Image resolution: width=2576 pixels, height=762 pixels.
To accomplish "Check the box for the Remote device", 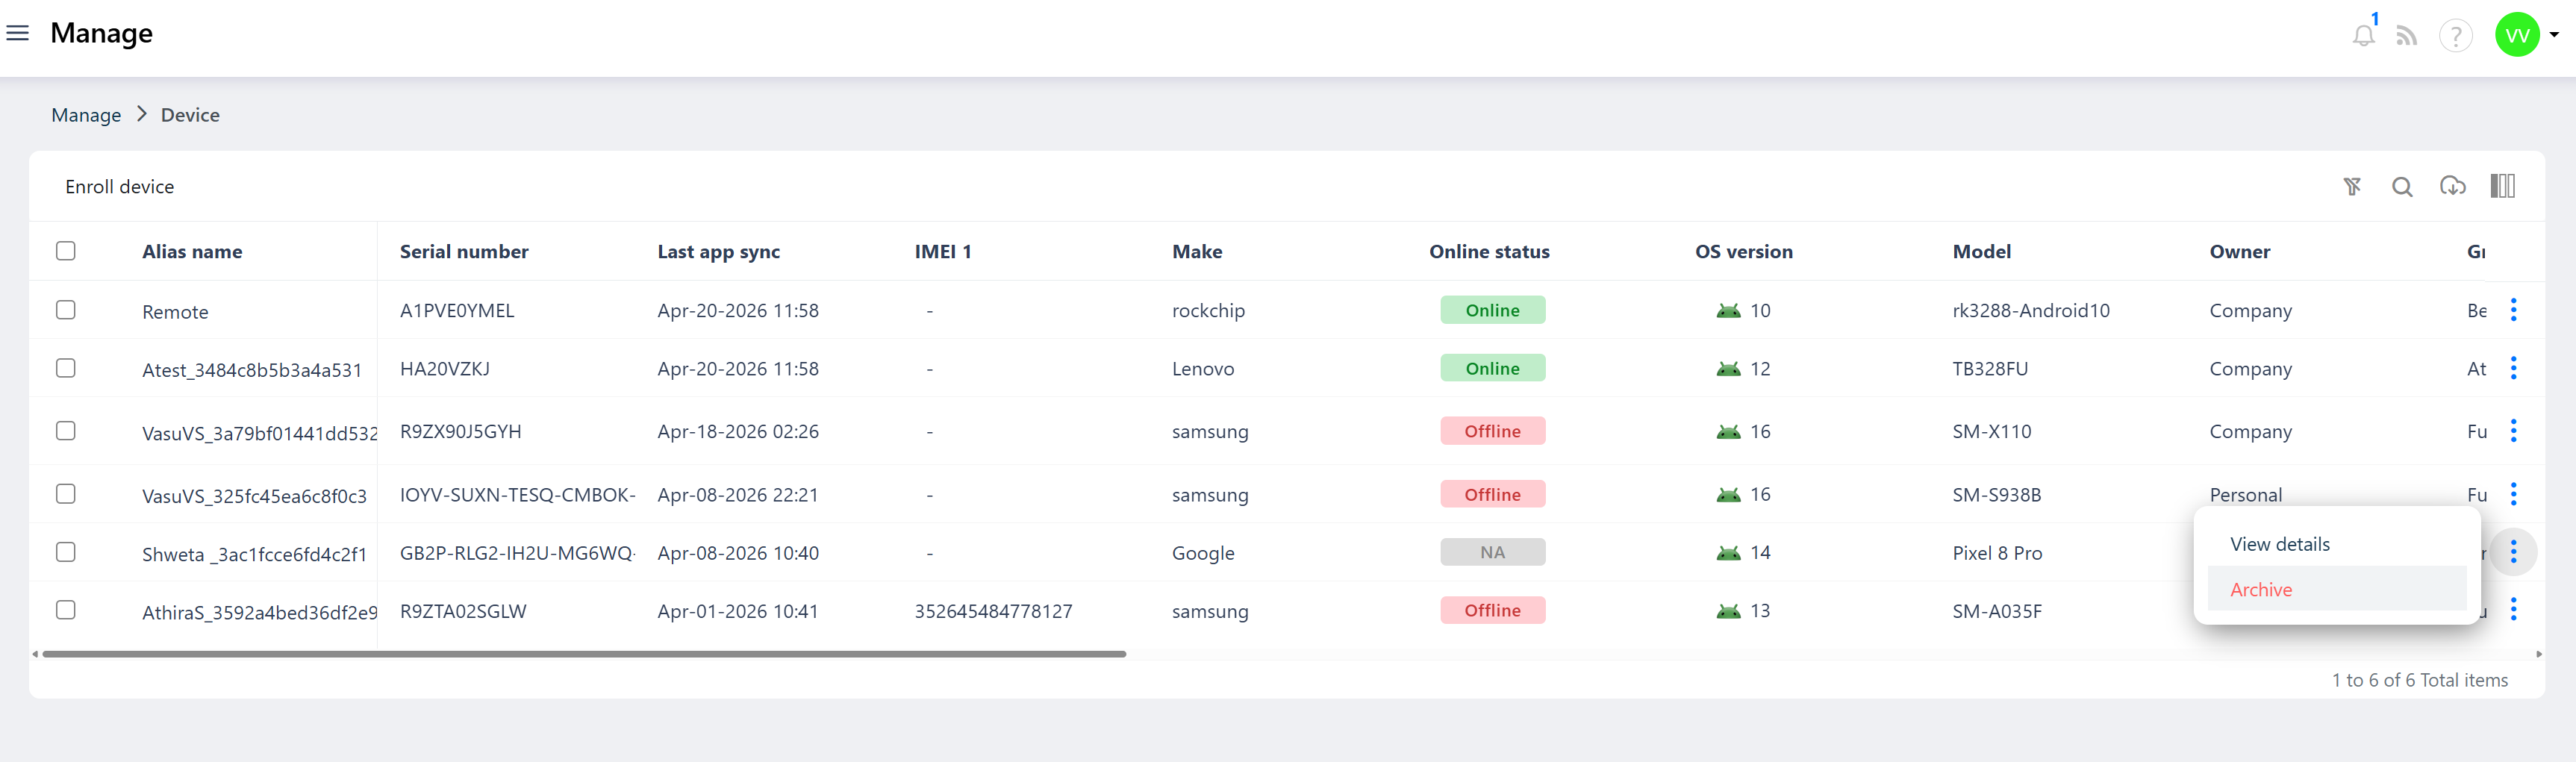I will (66, 310).
